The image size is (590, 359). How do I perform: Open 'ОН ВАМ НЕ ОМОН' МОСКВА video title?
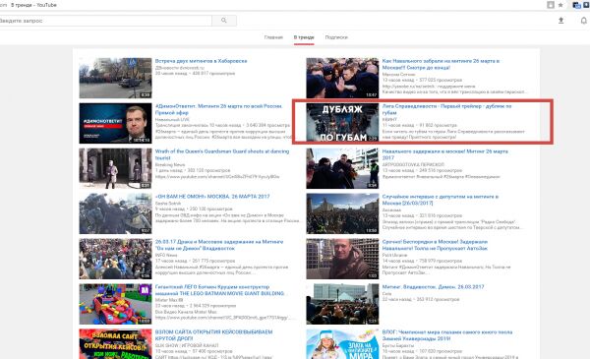(212, 197)
